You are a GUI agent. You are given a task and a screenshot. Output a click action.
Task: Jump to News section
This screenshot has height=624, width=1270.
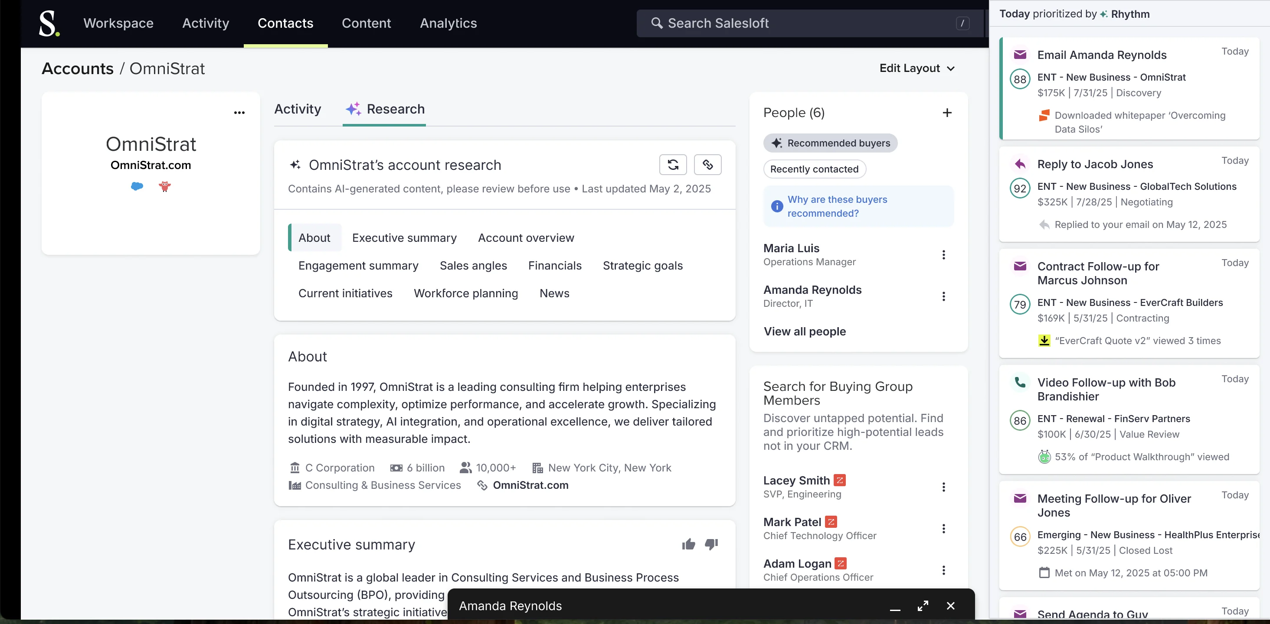click(554, 293)
